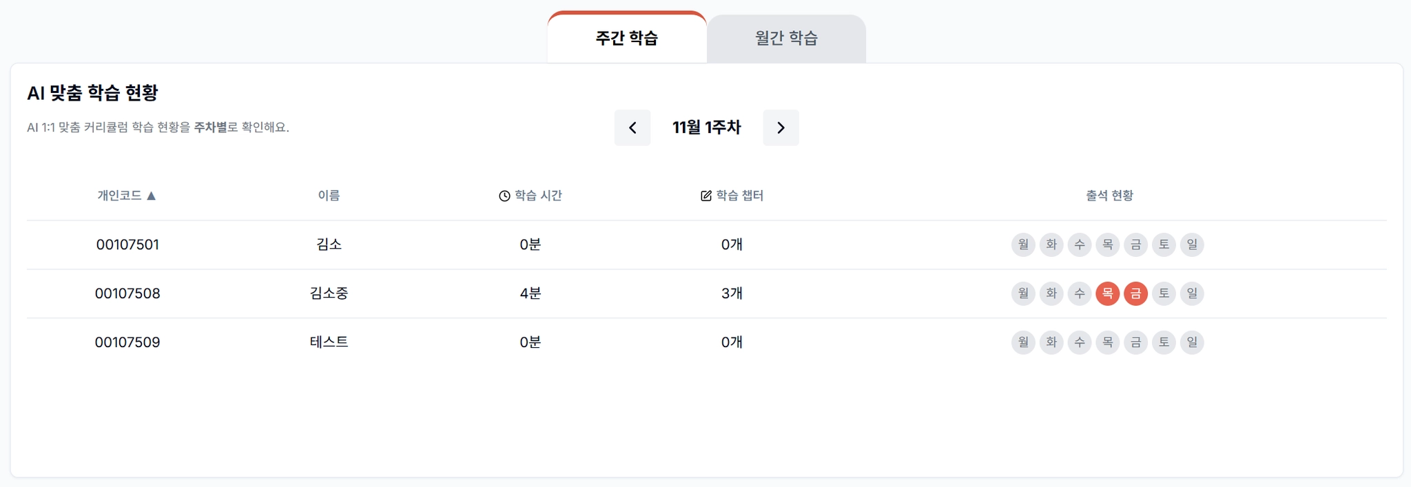Switch to the 월간 학습 tab
1411x487 pixels.
(x=786, y=39)
